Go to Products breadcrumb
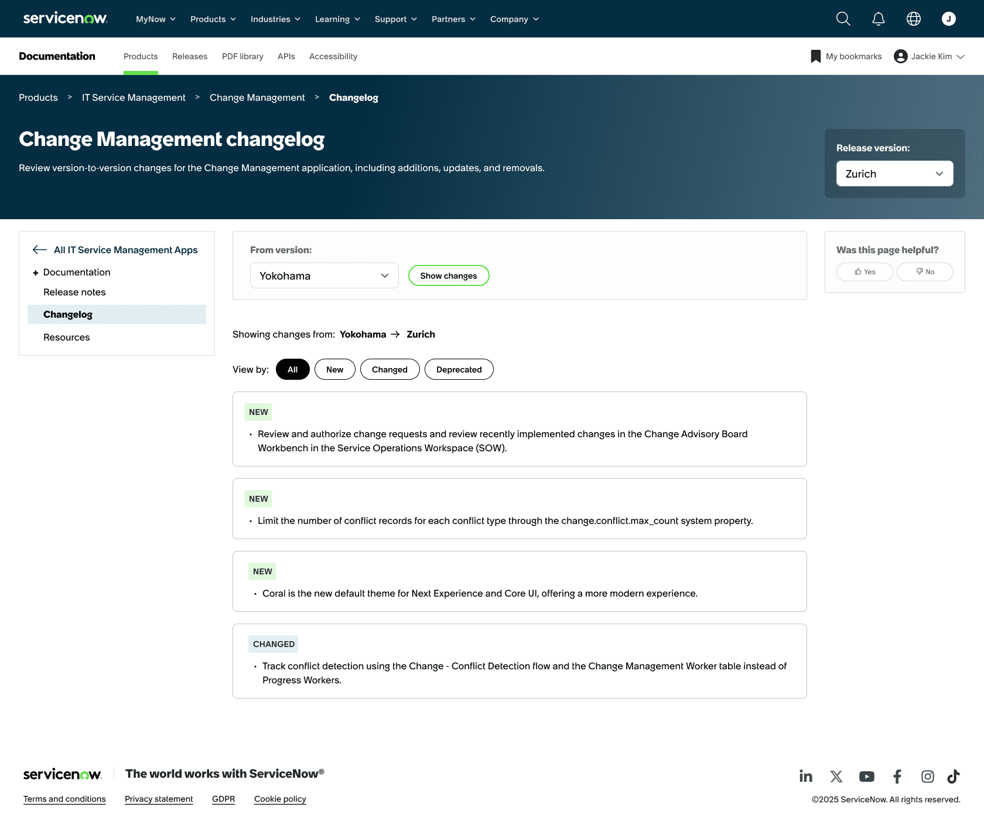 point(38,97)
